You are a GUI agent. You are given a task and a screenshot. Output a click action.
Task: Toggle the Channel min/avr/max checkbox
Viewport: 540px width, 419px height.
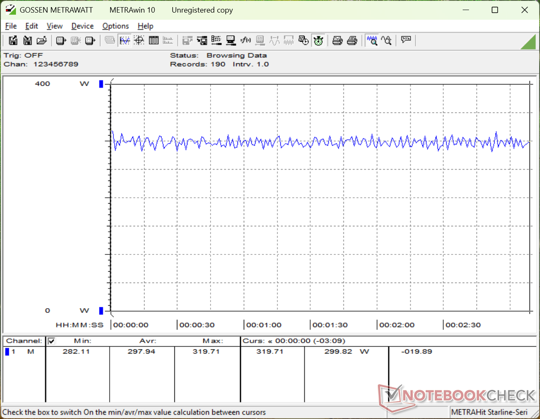tap(52, 341)
